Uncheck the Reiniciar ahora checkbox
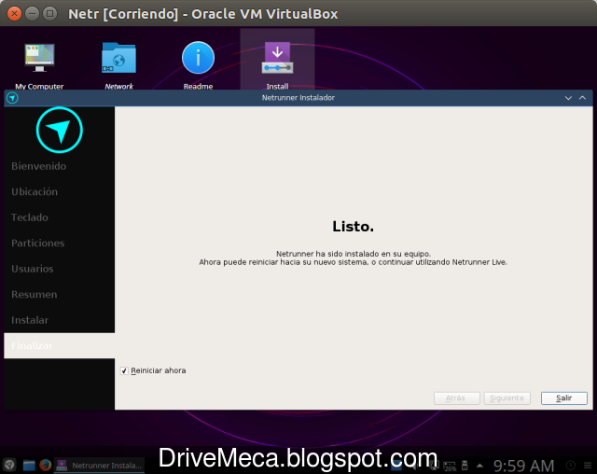Viewport: 597px width, 474px height. (124, 370)
